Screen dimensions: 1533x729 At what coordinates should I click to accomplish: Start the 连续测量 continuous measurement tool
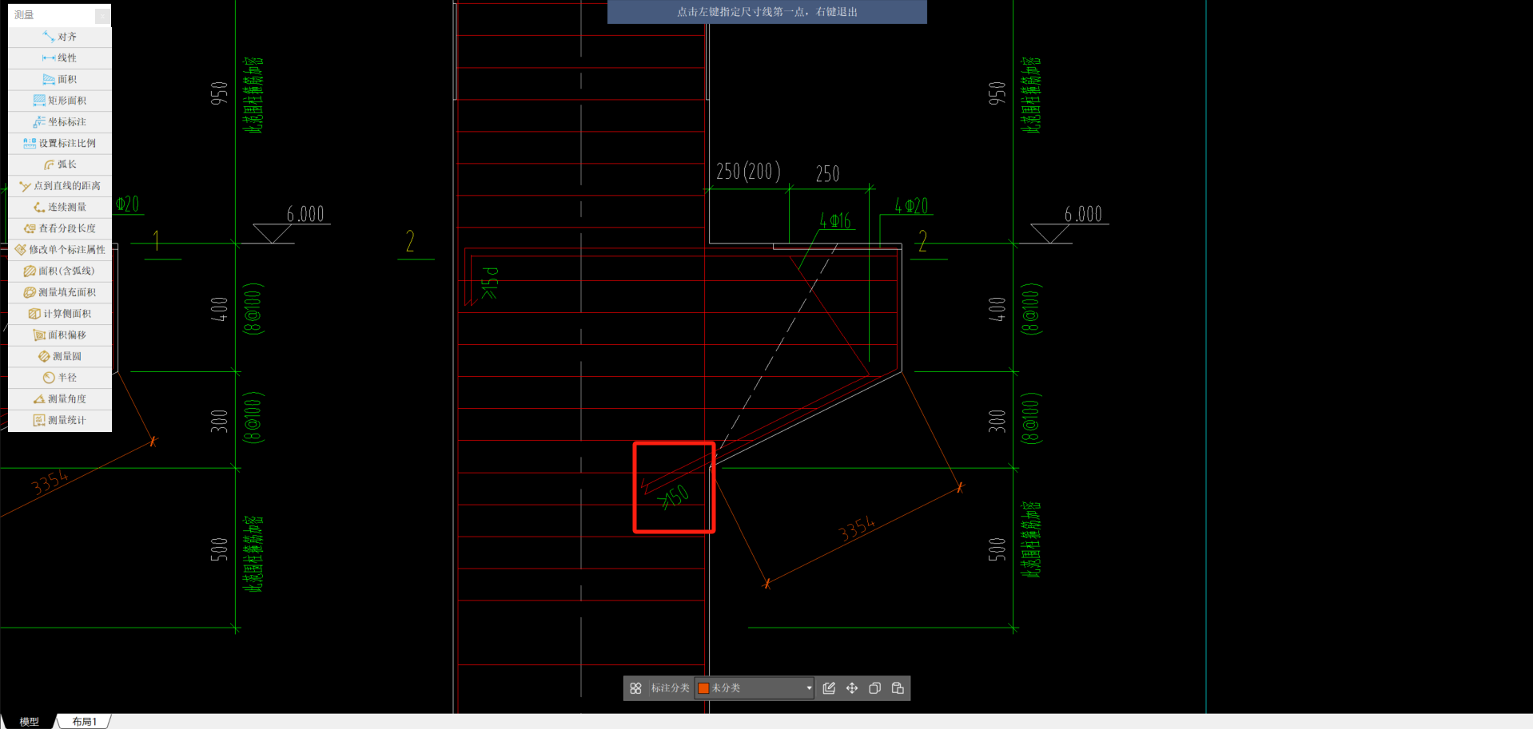tap(60, 207)
